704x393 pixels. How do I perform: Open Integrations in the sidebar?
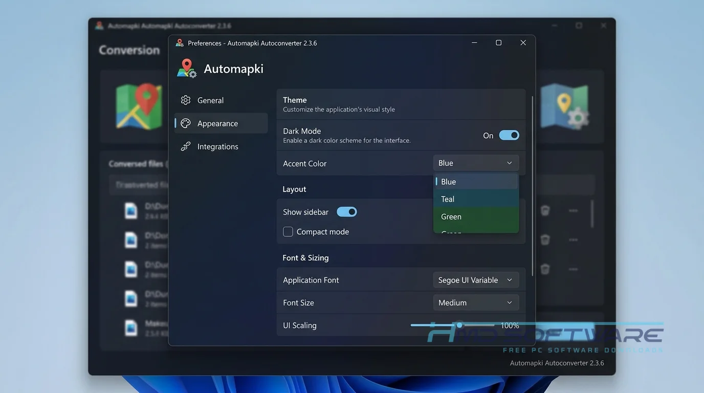(x=221, y=146)
